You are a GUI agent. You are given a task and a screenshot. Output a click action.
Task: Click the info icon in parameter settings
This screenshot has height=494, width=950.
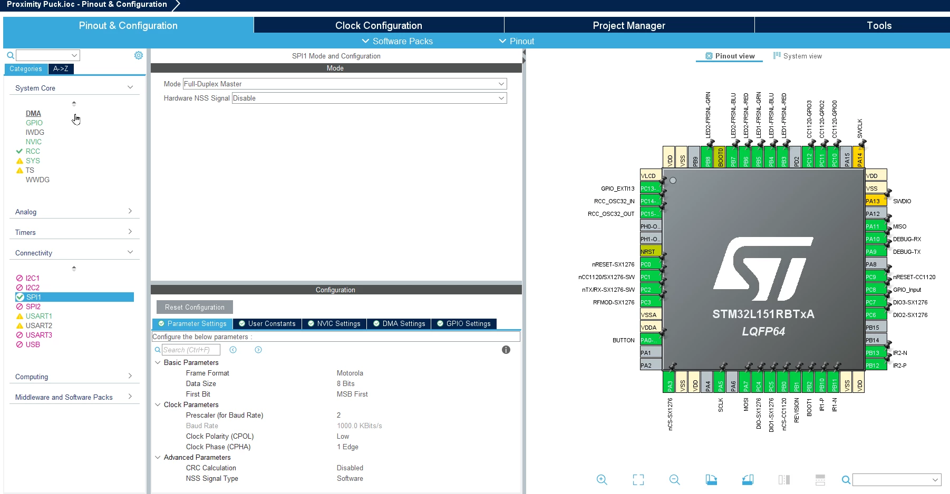pyautogui.click(x=506, y=350)
